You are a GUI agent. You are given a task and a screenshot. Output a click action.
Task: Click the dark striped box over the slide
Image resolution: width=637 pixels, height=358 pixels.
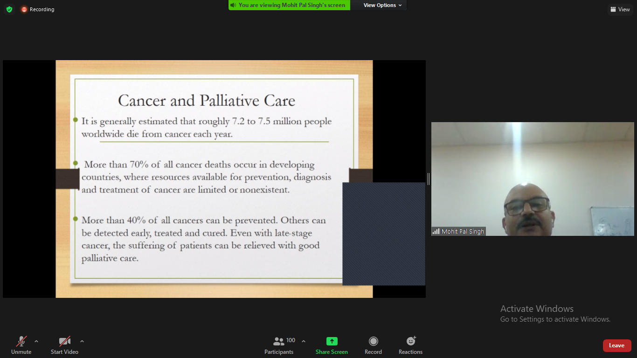coord(384,233)
